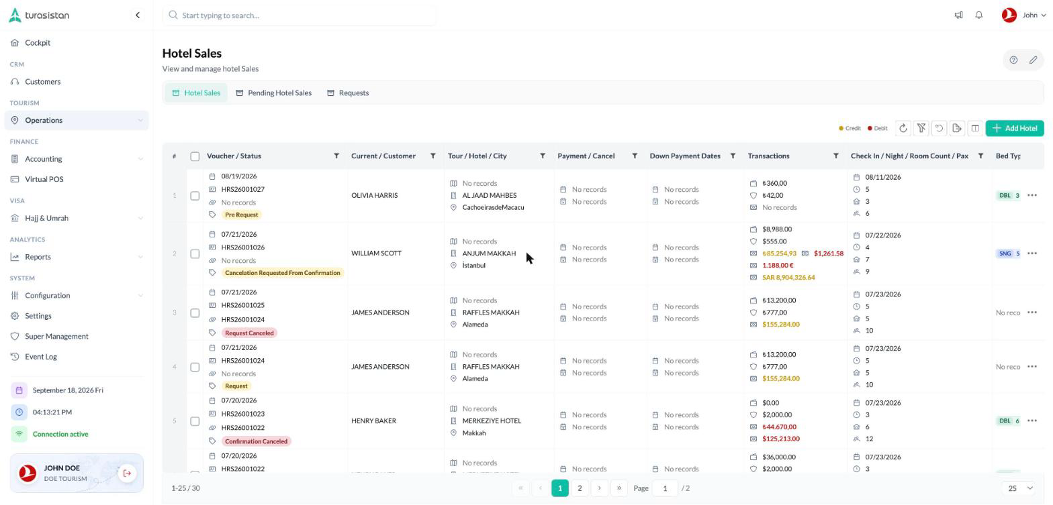Click the undo reset icon in toolbar
The image size is (1053, 505).
click(x=940, y=128)
